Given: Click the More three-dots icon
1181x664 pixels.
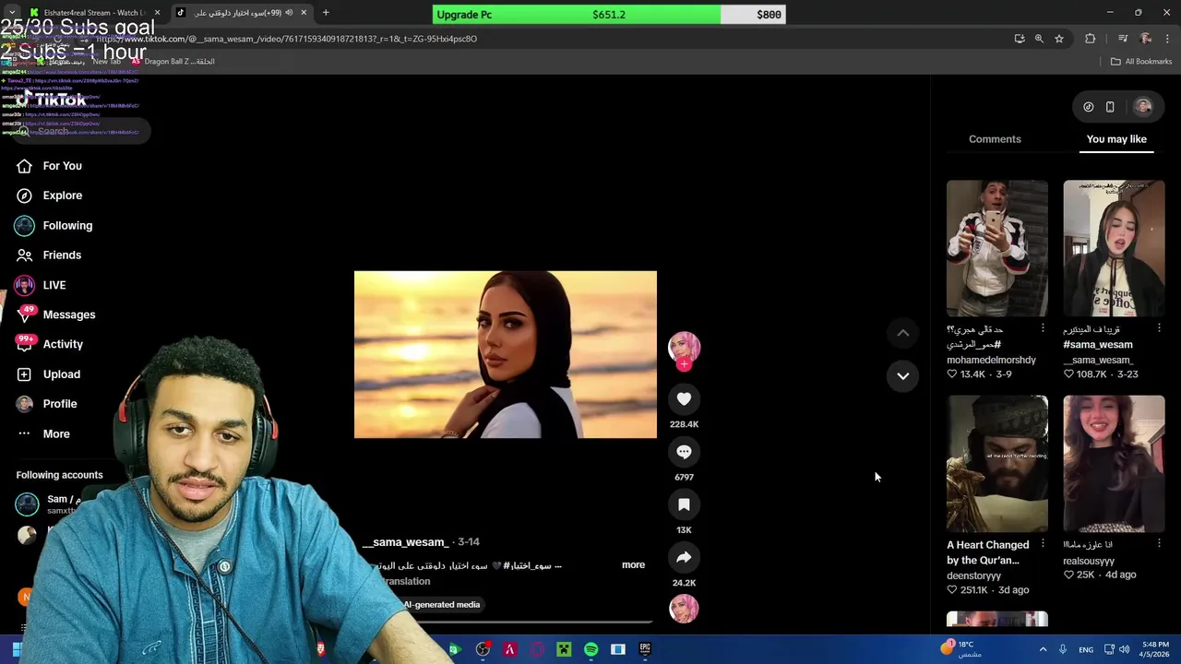Looking at the screenshot, I should tap(25, 433).
